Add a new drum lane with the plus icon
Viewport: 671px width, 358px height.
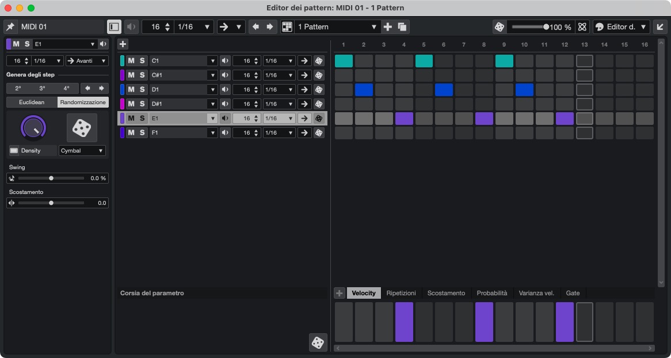click(123, 44)
